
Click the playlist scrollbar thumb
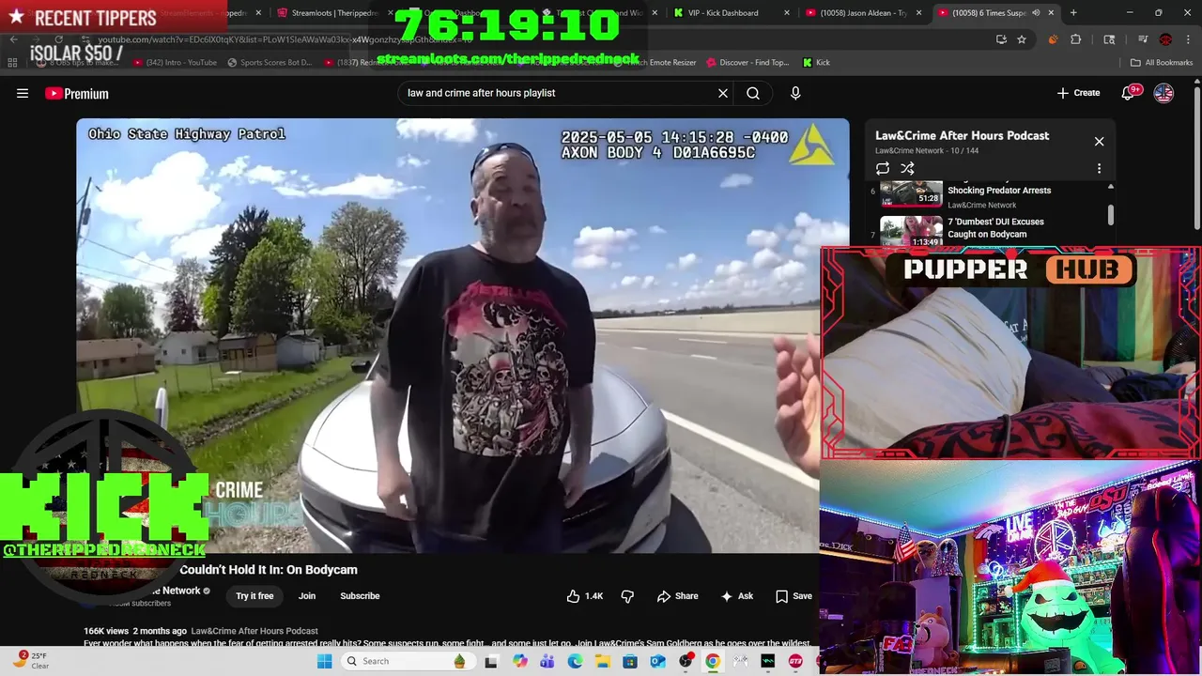(1110, 214)
